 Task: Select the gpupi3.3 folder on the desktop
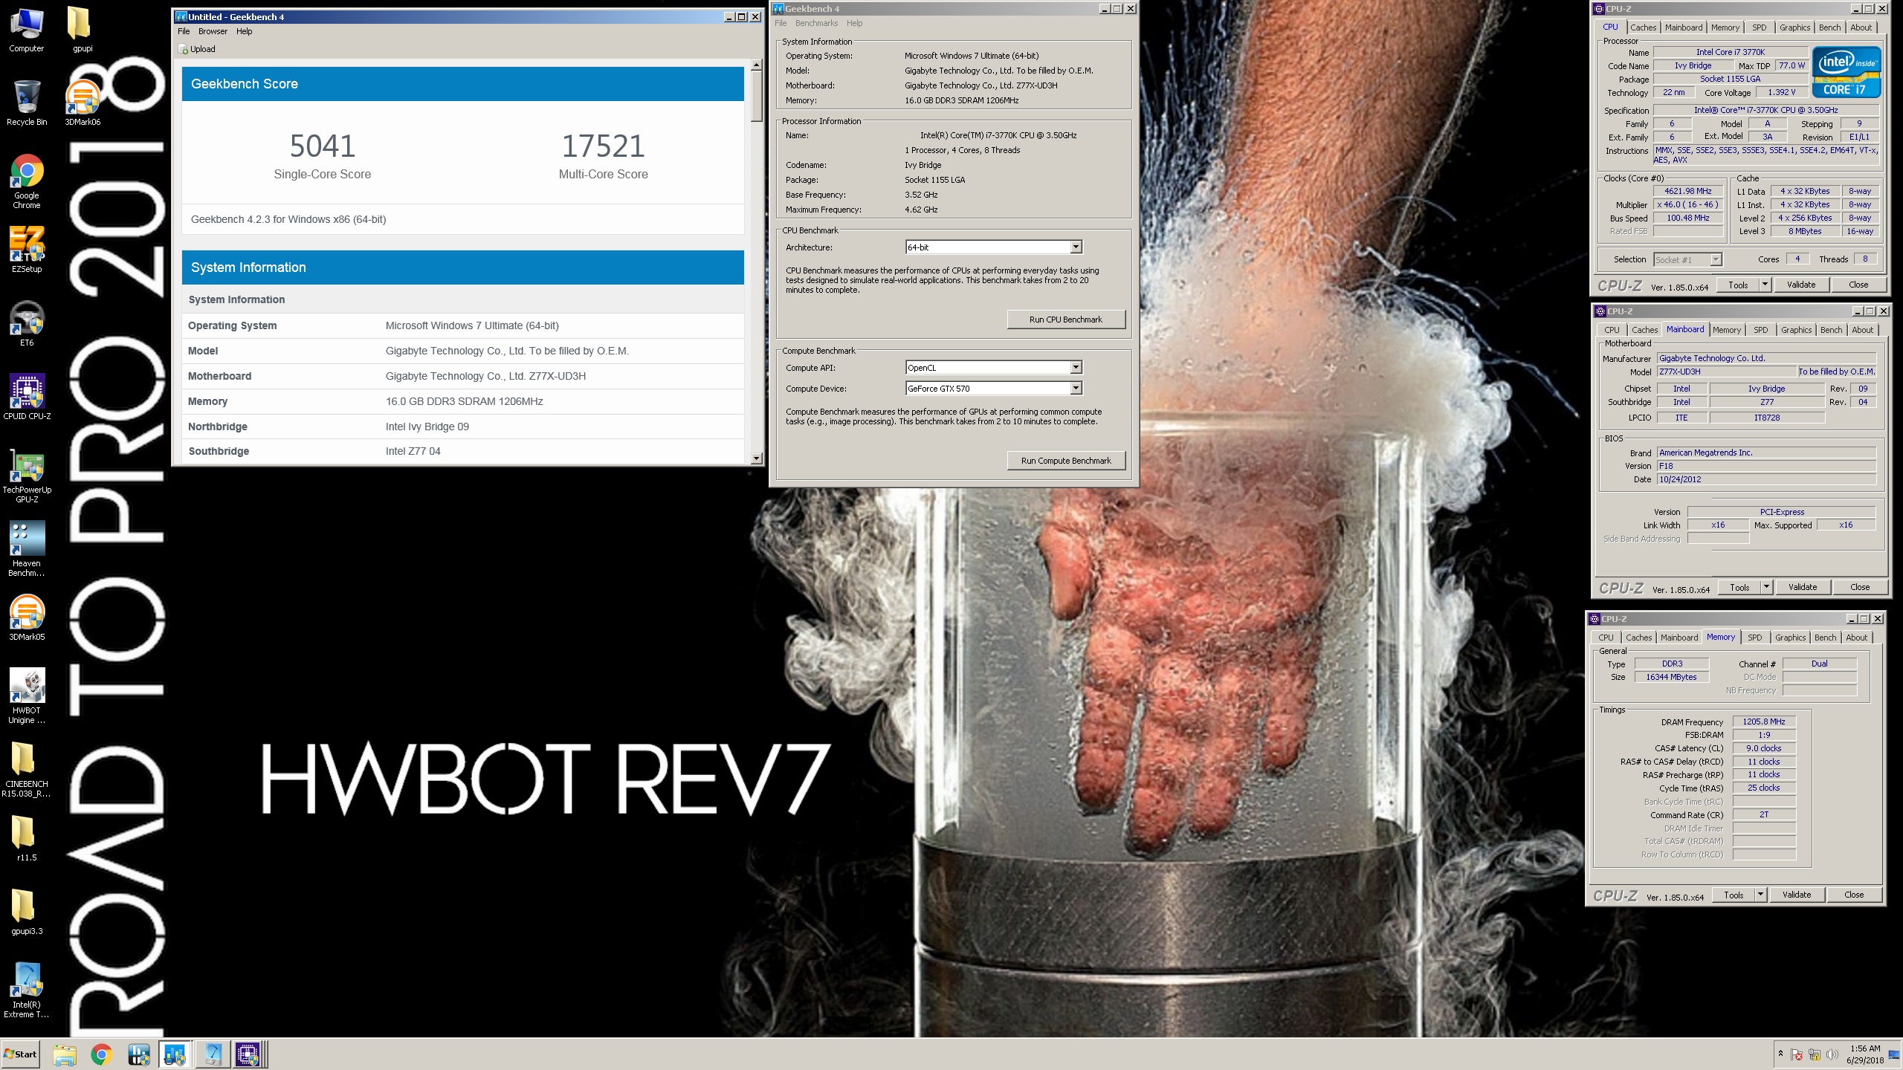27,912
